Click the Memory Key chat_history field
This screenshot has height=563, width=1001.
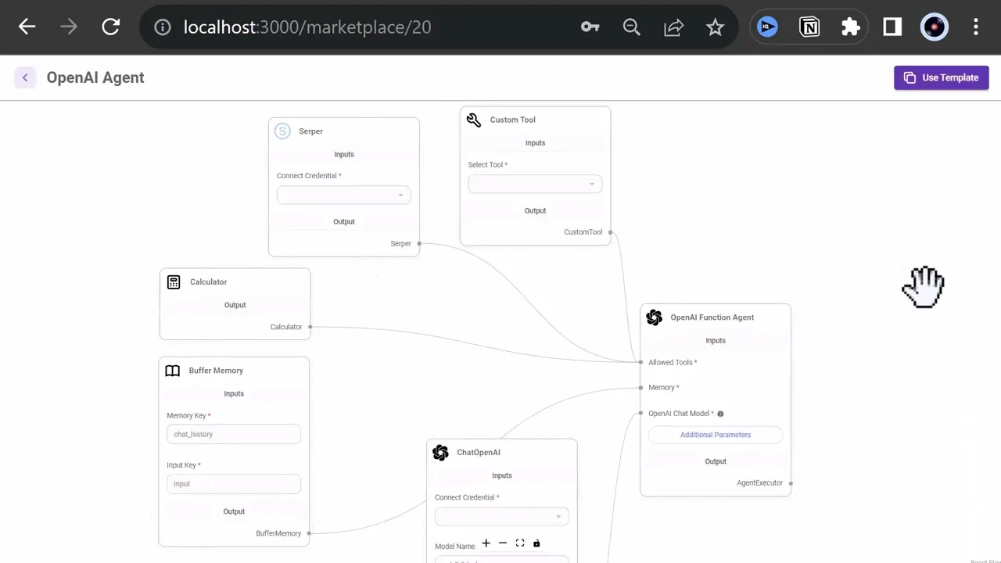pyautogui.click(x=234, y=434)
